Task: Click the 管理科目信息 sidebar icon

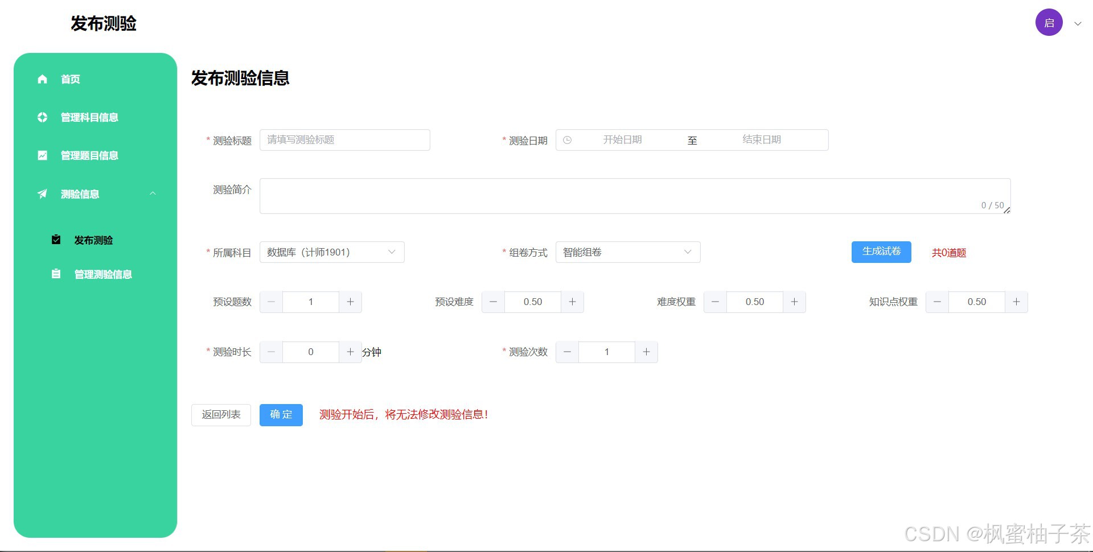Action: [42, 117]
